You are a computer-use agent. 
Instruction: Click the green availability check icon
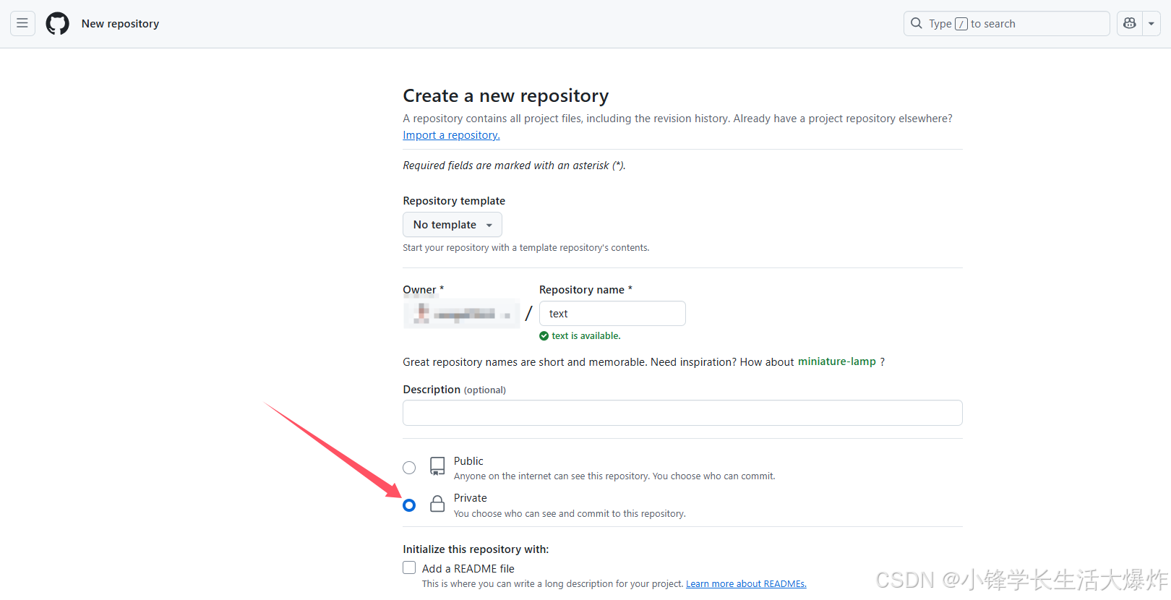544,336
